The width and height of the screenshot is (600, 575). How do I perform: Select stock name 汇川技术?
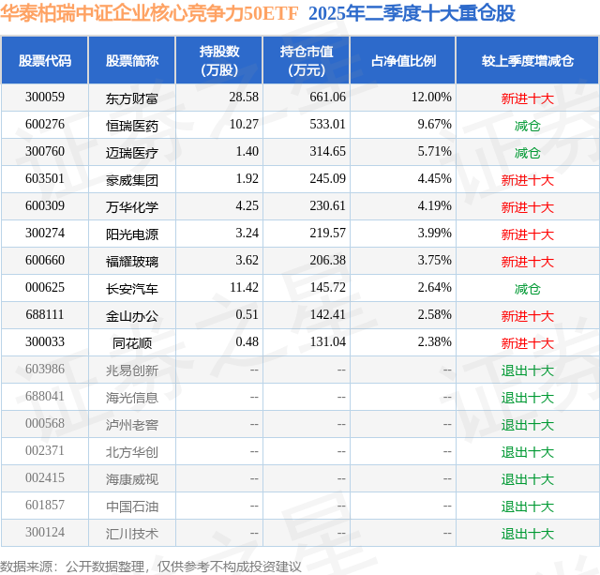click(x=132, y=534)
